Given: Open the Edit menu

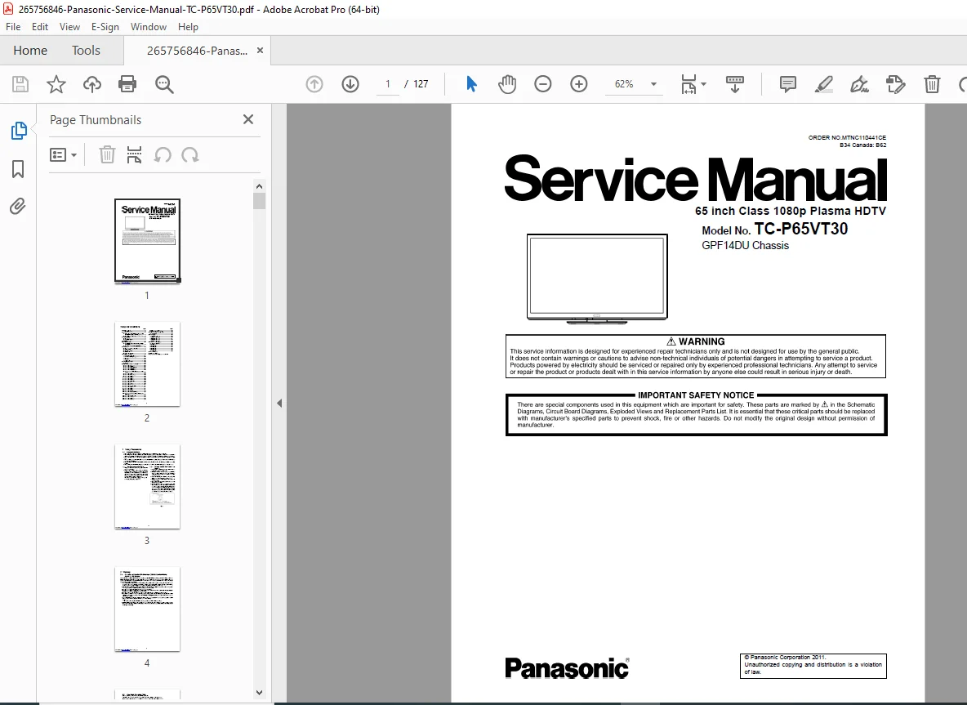Looking at the screenshot, I should tap(40, 26).
